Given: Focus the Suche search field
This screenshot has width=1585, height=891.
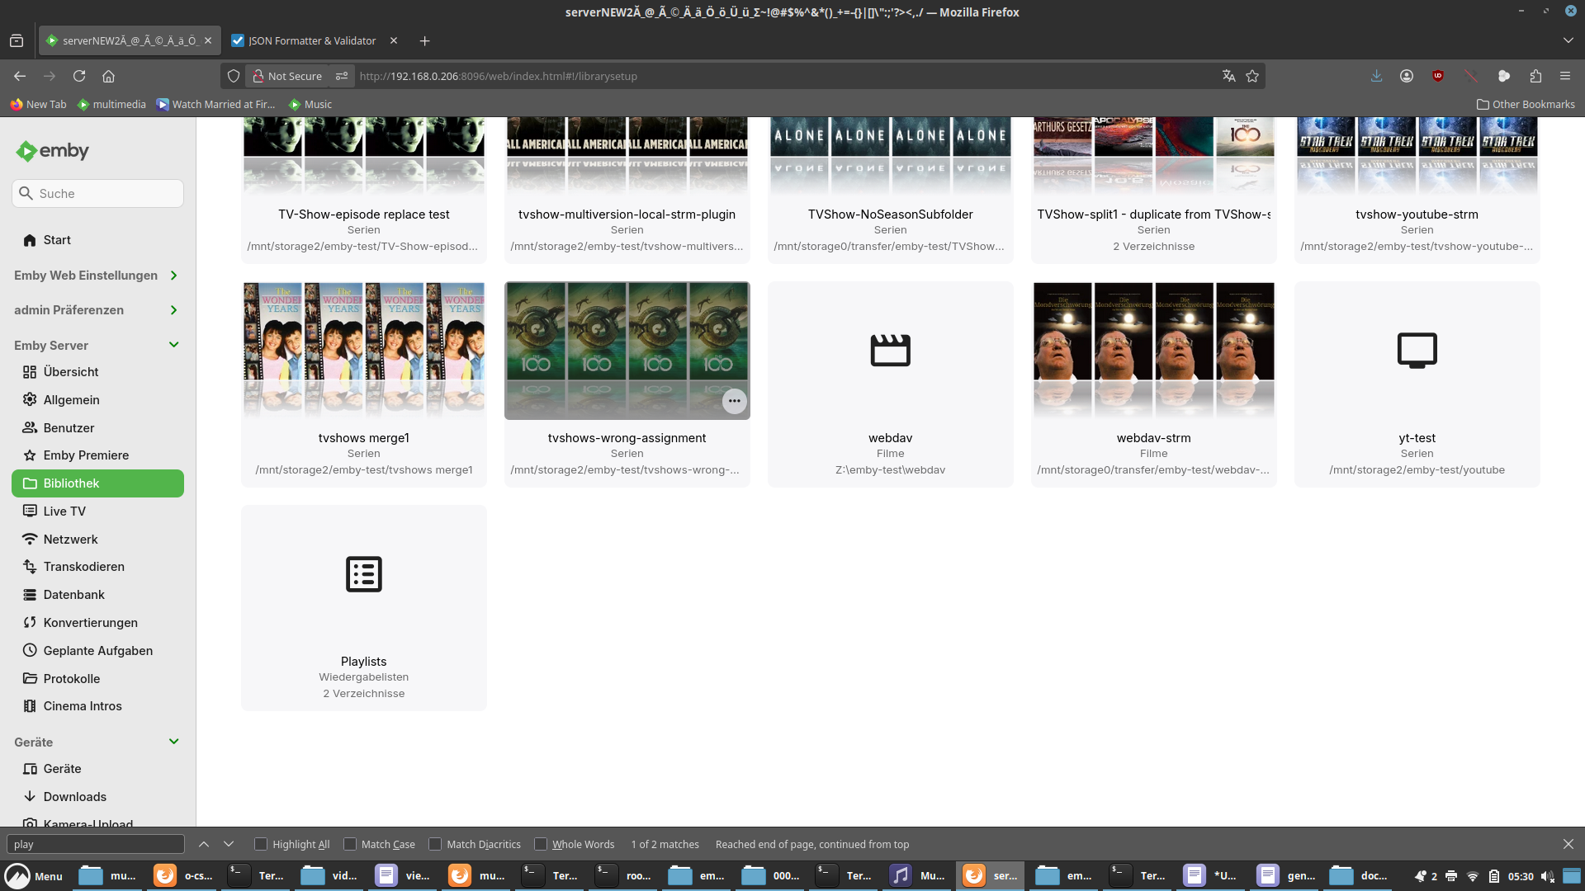Looking at the screenshot, I should coord(97,194).
